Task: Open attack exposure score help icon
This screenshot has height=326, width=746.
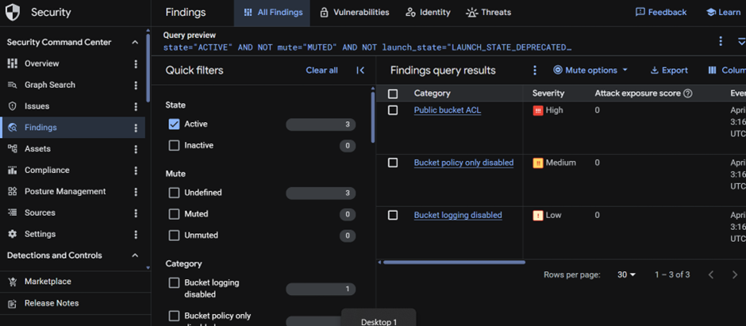Action: (687, 94)
